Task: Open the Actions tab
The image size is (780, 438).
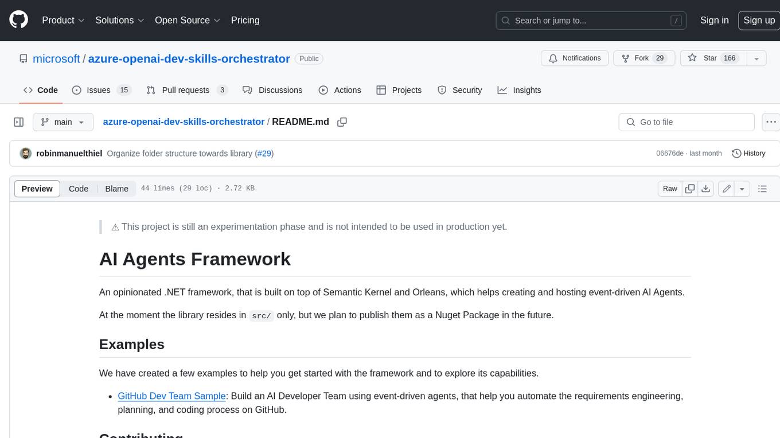Action: click(x=340, y=90)
